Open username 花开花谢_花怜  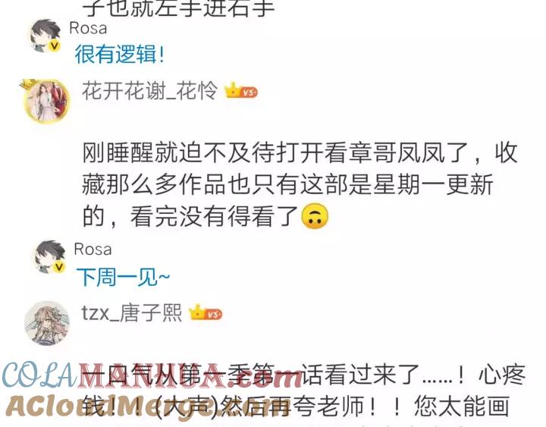[149, 91]
